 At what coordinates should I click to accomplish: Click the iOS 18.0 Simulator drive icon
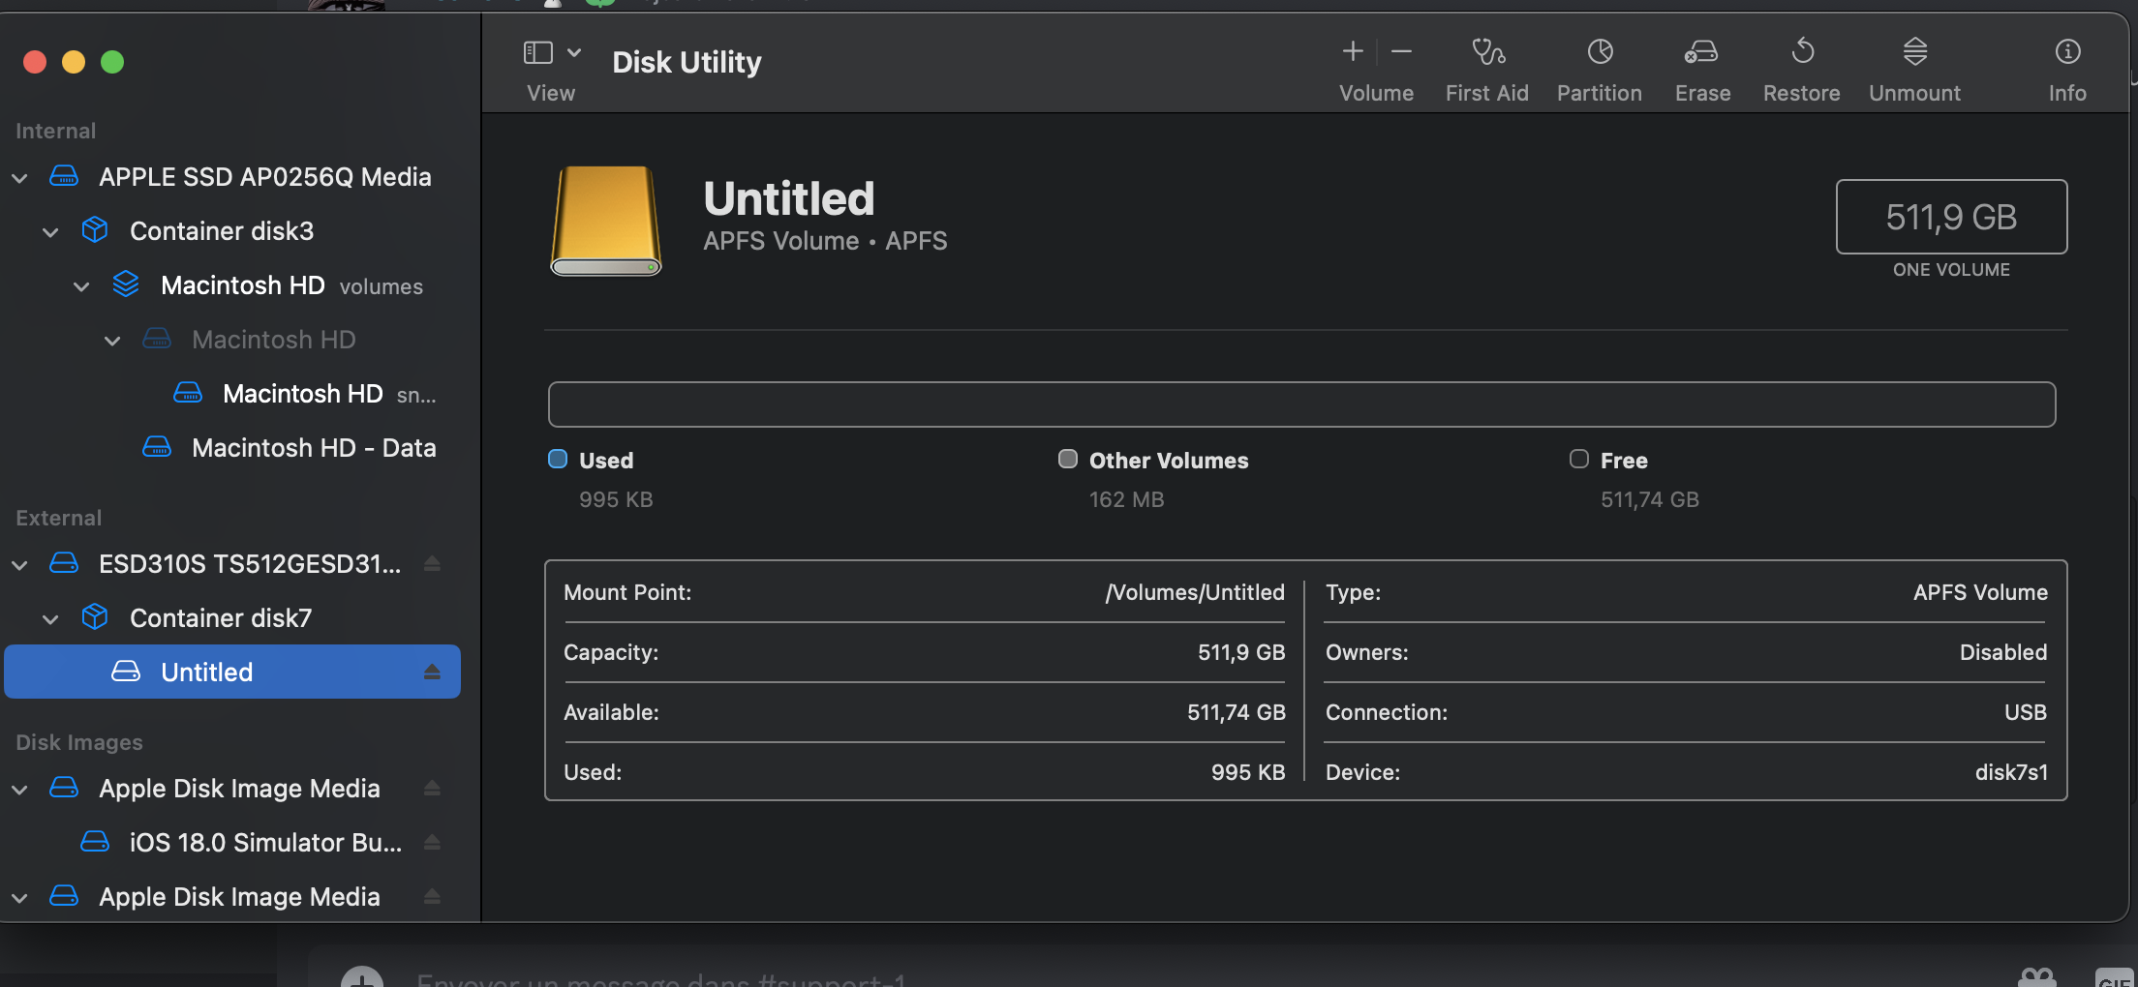[x=95, y=842]
